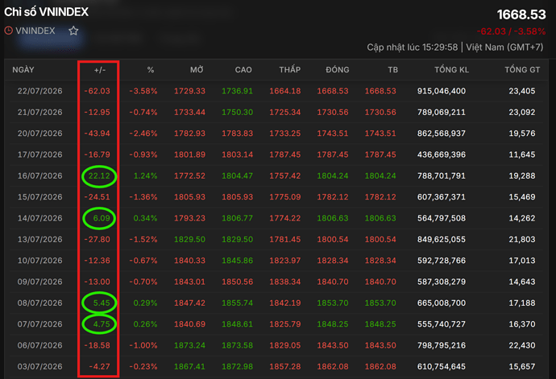Click the MỞ column header

tap(197, 70)
